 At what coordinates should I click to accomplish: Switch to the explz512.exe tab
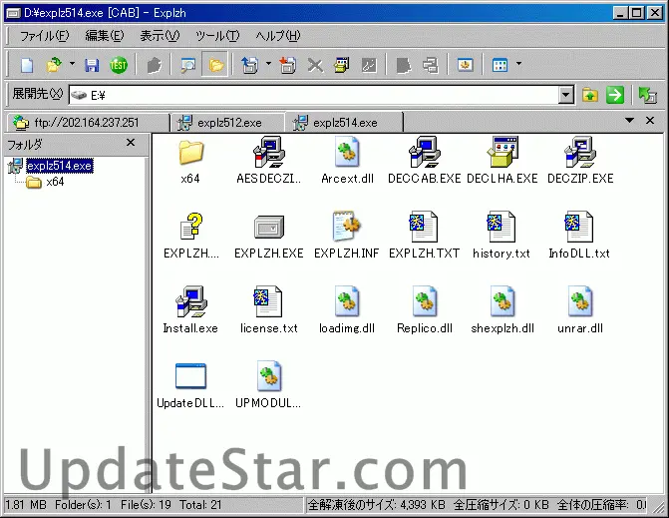[x=229, y=123]
